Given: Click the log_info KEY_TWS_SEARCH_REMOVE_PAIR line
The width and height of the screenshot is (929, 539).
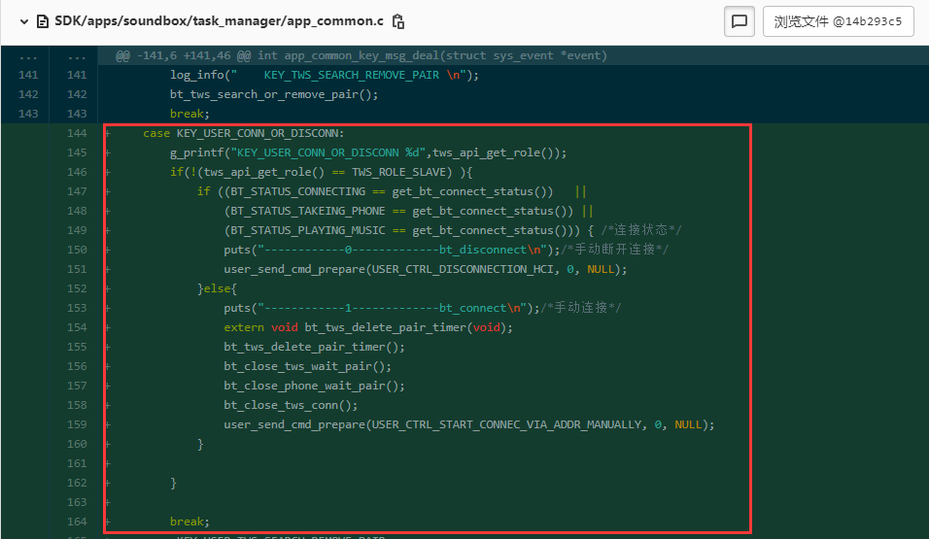Looking at the screenshot, I should click(x=325, y=75).
